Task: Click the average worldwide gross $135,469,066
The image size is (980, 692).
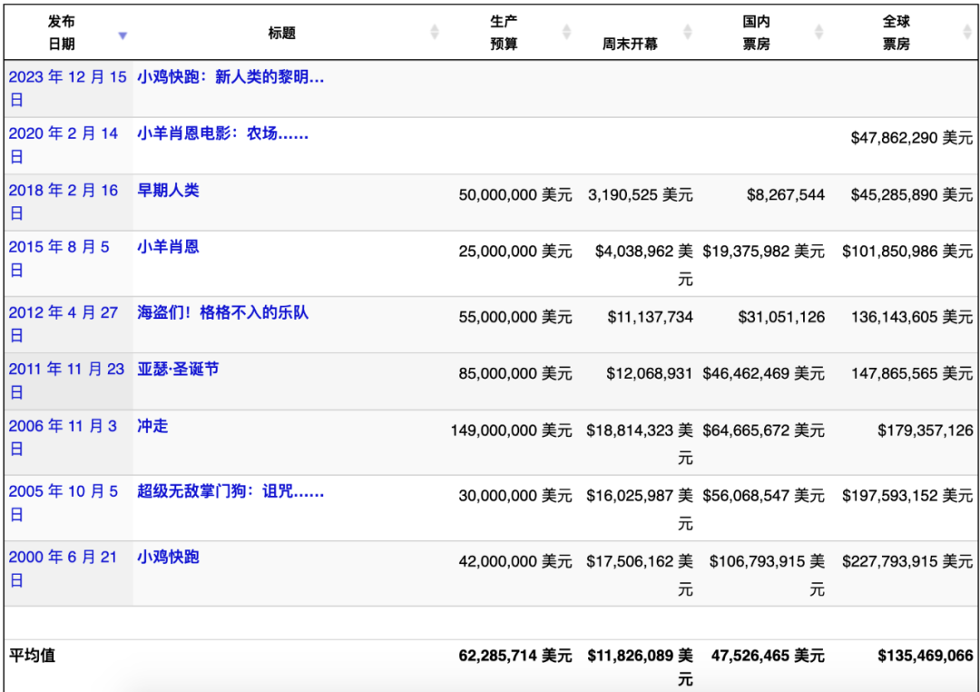Action: [x=925, y=655]
